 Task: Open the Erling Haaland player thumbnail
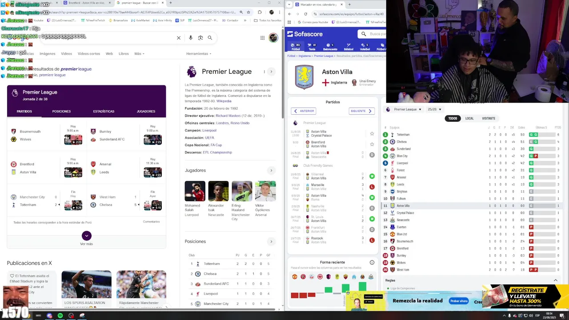[x=242, y=191]
